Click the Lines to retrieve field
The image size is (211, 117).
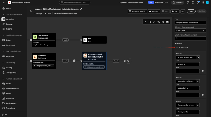[190, 38]
